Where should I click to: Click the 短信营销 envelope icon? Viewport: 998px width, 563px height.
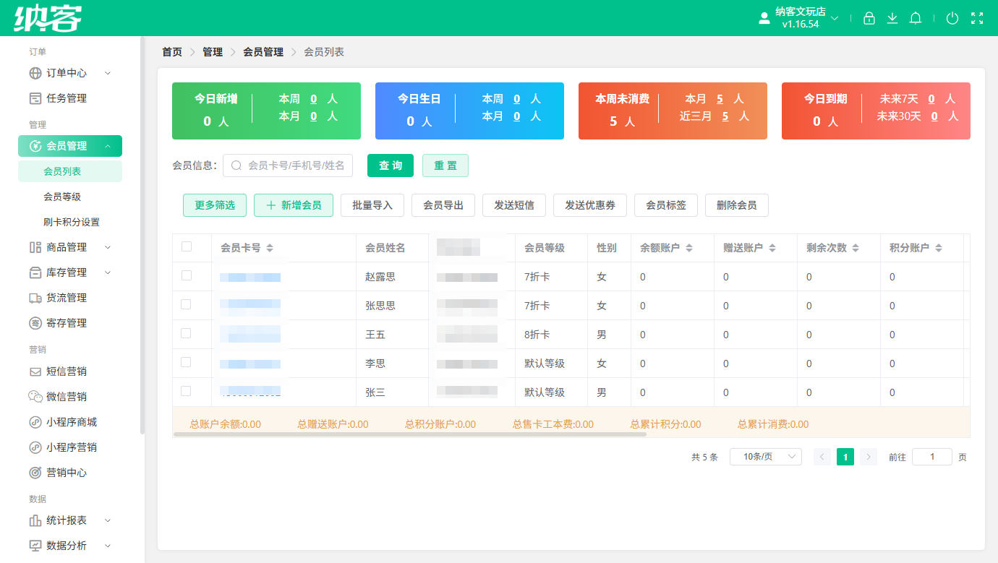[x=35, y=371]
